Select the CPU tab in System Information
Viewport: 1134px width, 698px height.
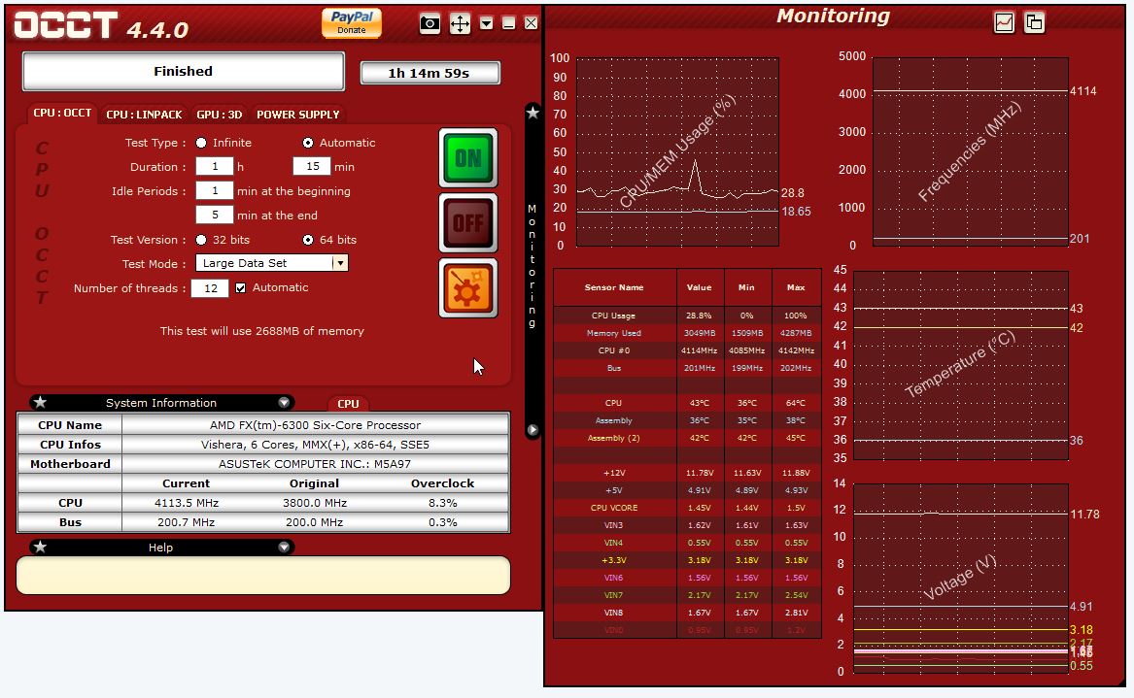click(x=348, y=404)
